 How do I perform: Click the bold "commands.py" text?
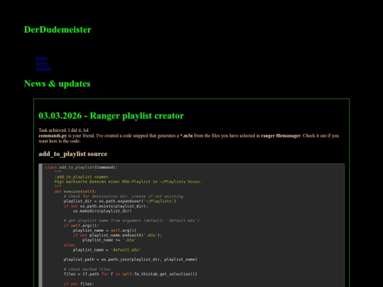click(x=52, y=135)
